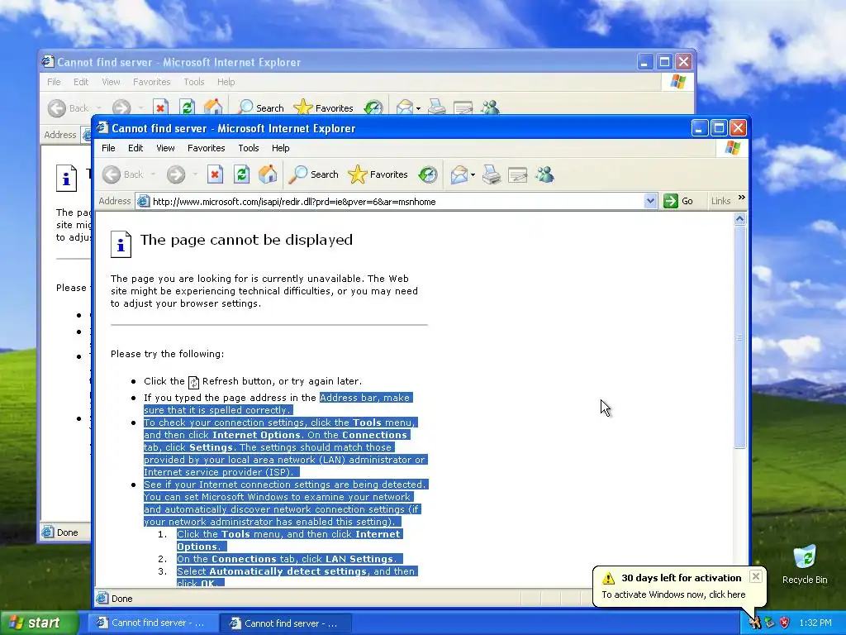This screenshot has width=846, height=635.
Task: Open Edit menu in background IE window
Action: coord(81,82)
